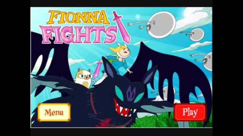243x136 pixels.
Task: Open the Menu button
Action: coord(54,112)
